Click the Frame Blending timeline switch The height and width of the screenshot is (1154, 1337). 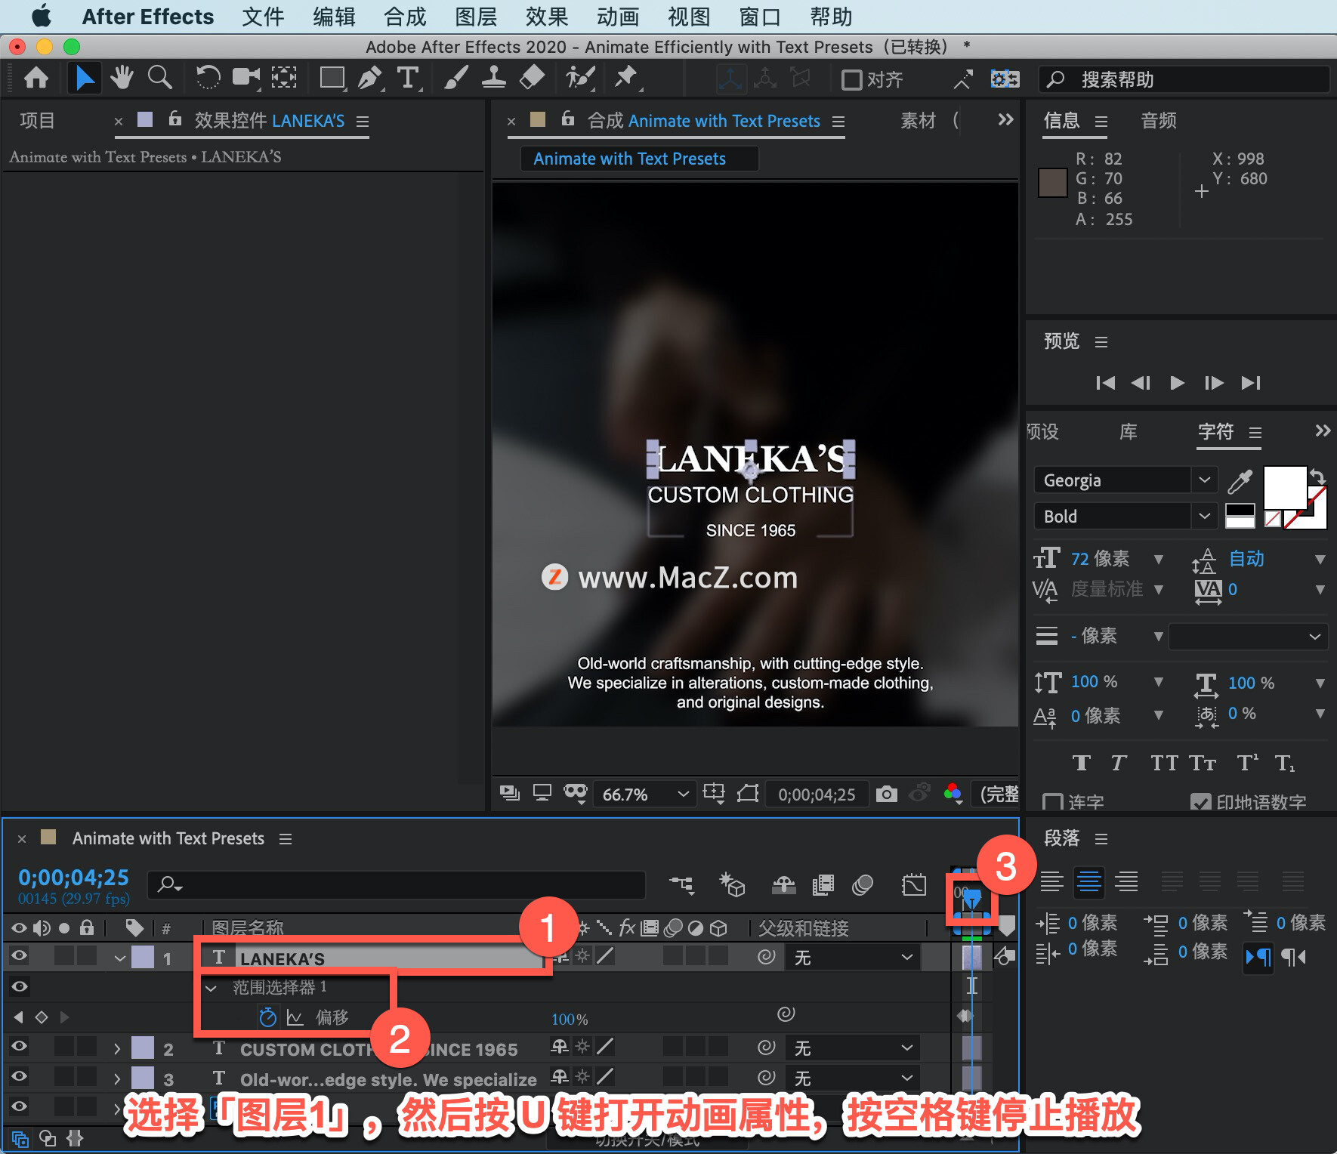[823, 884]
